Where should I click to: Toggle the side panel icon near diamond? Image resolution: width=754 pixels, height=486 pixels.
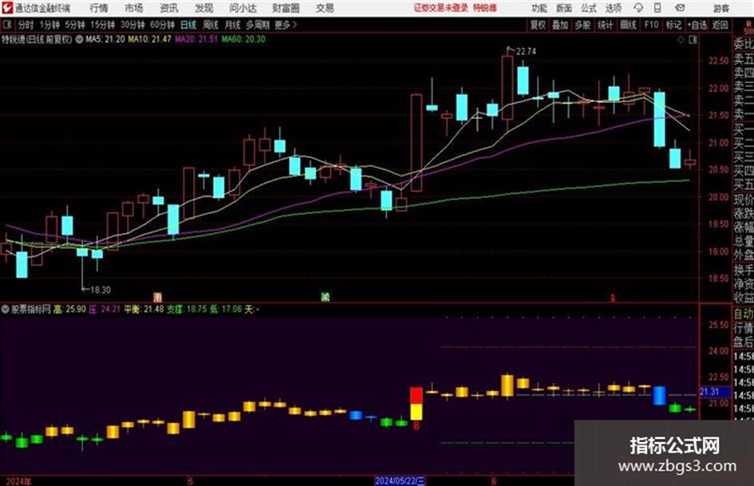click(693, 40)
